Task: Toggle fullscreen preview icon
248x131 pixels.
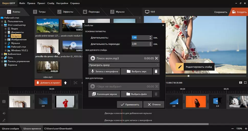Action: (245, 83)
